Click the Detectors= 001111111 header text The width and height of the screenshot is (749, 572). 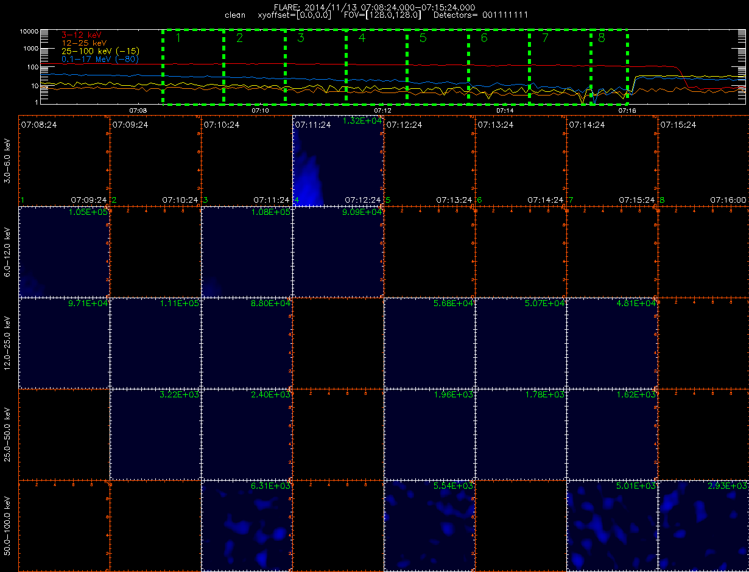480,15
